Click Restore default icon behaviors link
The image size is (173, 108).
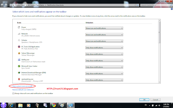pos(23,90)
